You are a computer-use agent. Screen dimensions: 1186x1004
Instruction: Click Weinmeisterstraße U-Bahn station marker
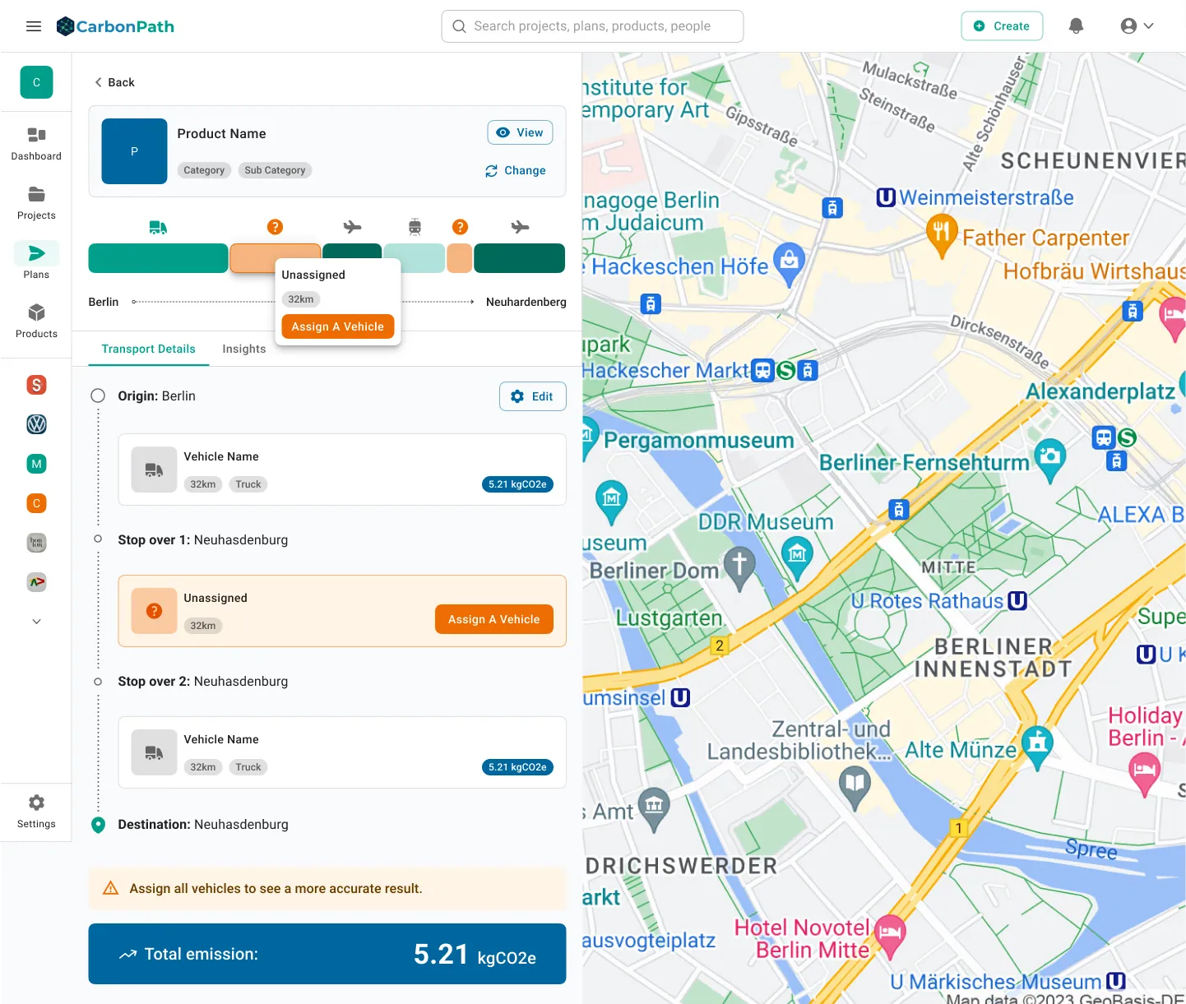[x=886, y=197]
